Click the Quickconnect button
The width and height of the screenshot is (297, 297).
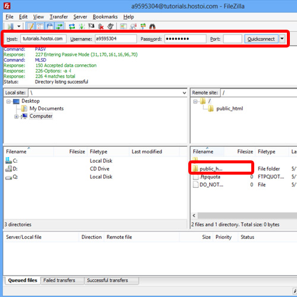click(x=261, y=39)
